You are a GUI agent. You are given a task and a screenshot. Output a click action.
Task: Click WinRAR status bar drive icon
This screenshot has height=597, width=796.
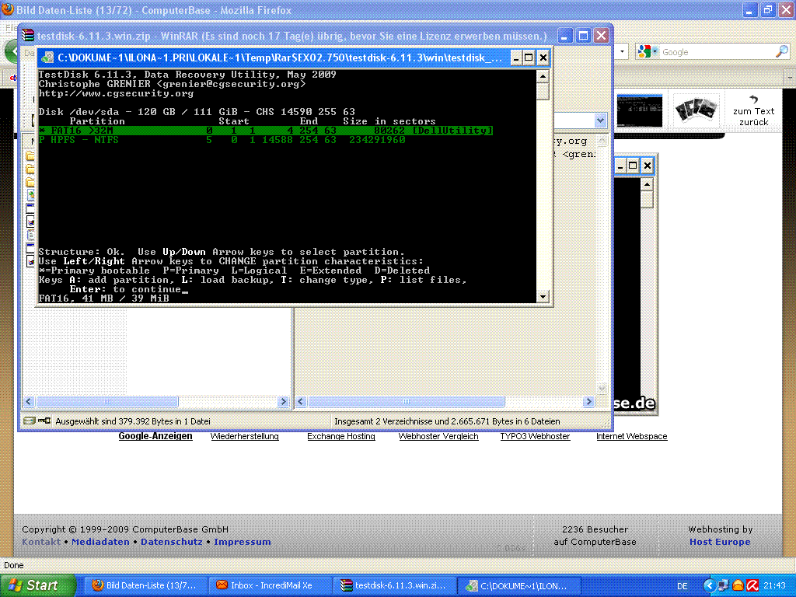click(29, 421)
